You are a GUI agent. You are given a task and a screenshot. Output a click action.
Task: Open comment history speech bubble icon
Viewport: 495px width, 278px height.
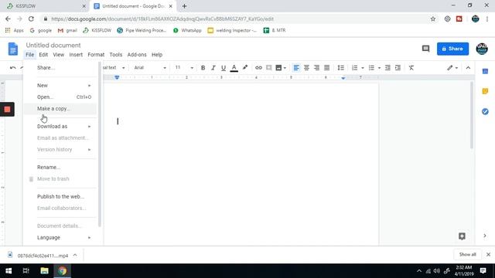tap(425, 49)
